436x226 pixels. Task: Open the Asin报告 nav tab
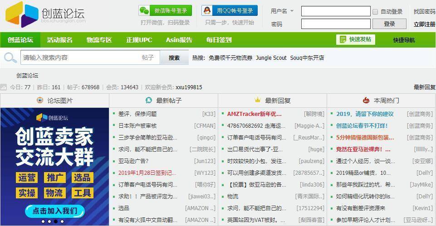(179, 40)
